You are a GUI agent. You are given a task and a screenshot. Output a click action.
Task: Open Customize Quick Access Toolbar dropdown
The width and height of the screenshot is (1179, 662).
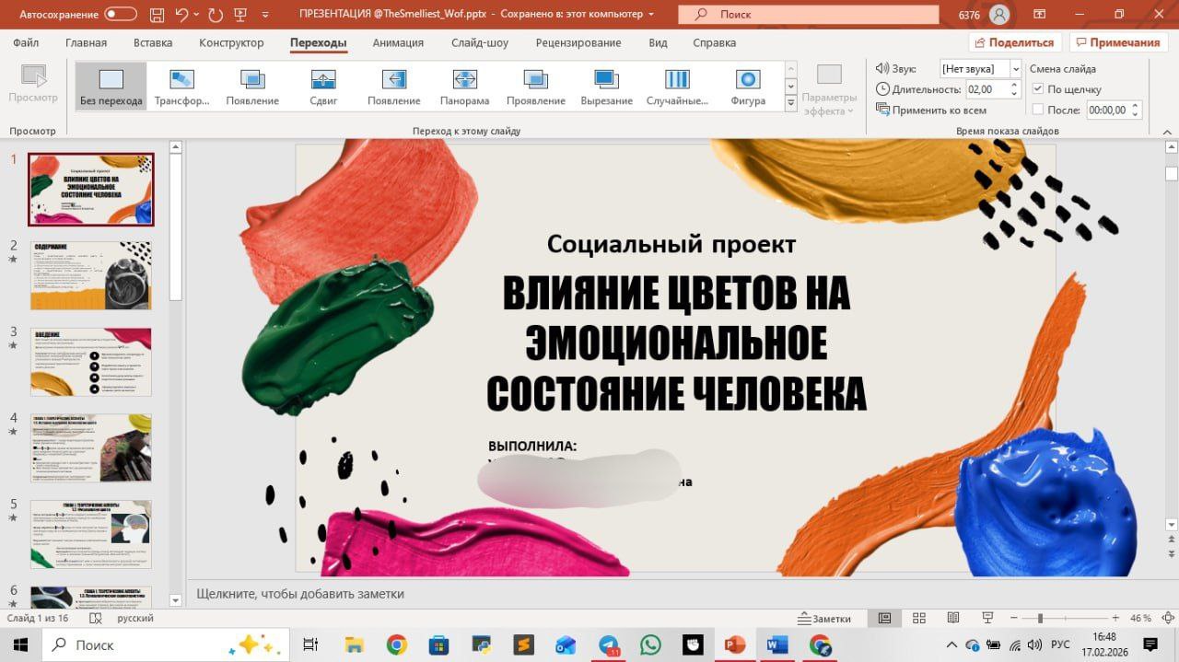pyautogui.click(x=264, y=15)
